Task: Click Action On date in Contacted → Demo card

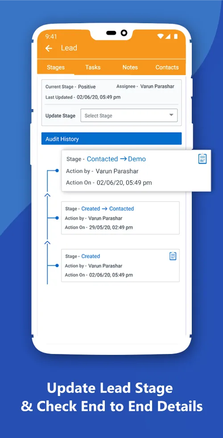Action: [x=124, y=183]
